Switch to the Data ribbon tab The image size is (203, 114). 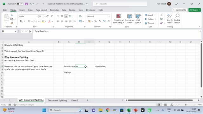[64, 10]
